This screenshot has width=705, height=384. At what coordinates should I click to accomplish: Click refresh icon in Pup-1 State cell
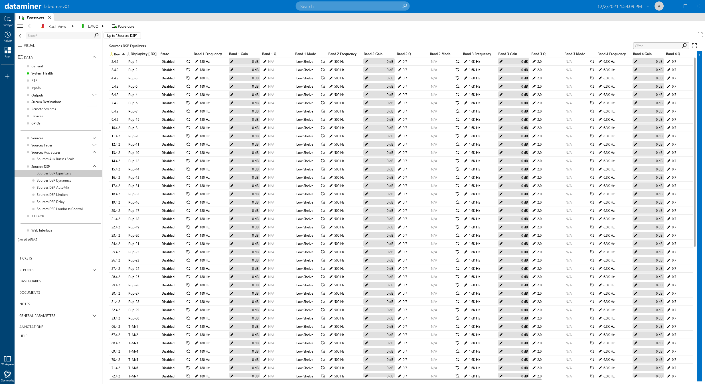[x=188, y=62]
